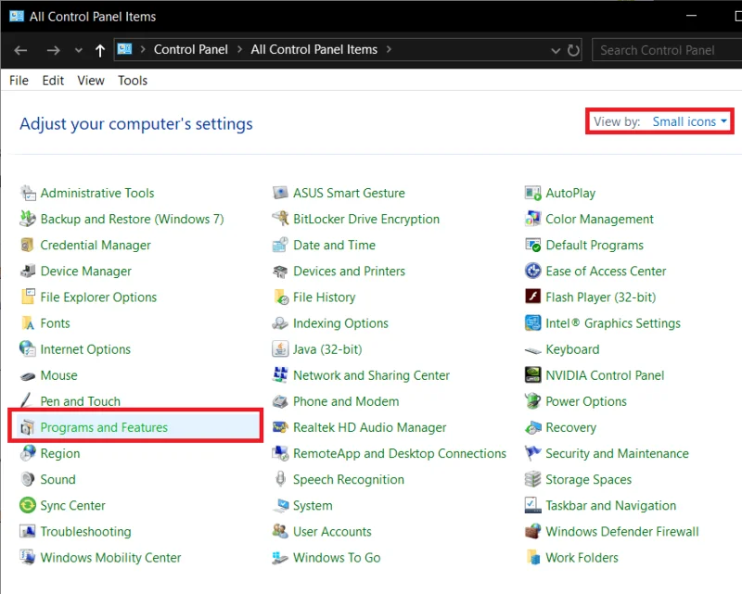Open the Security and Maintenance link
742x594 pixels.
pos(617,453)
